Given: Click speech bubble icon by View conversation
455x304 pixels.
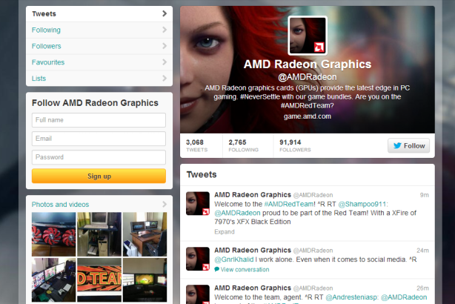Looking at the screenshot, I should (217, 269).
